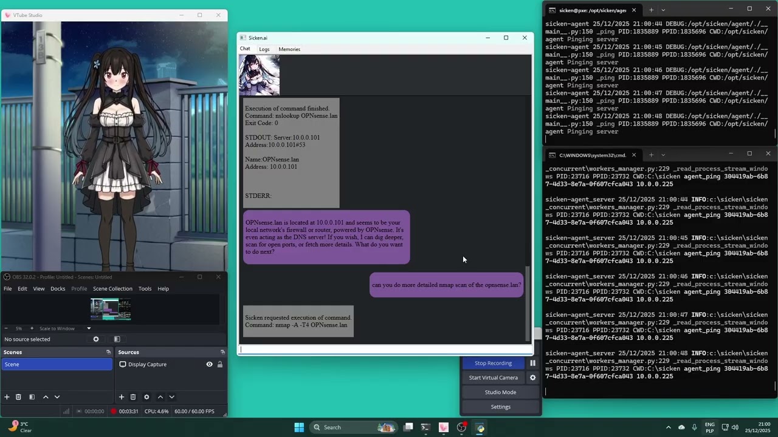Image resolution: width=778 pixels, height=437 pixels.
Task: Focus the Sicken.ai message input field
Action: pyautogui.click(x=385, y=349)
